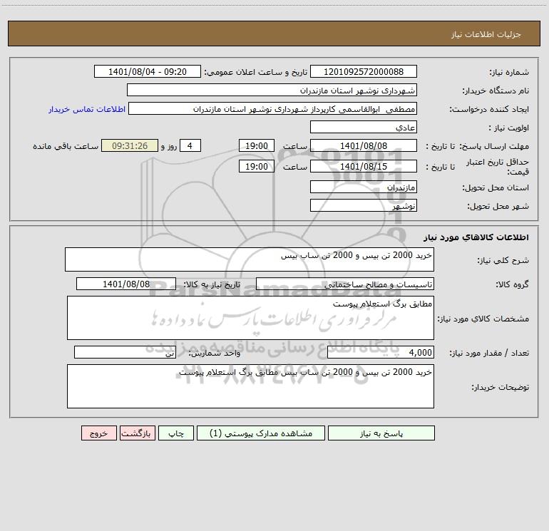Click label تعداد / مقدار مورد نیاز

(x=489, y=353)
